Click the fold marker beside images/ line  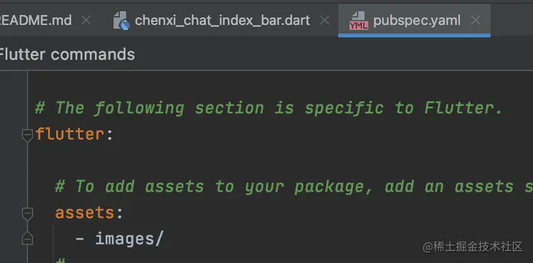tap(27, 239)
